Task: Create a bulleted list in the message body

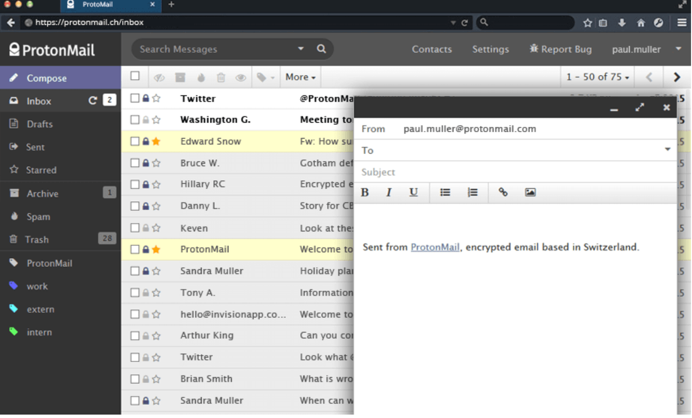Action: (445, 192)
